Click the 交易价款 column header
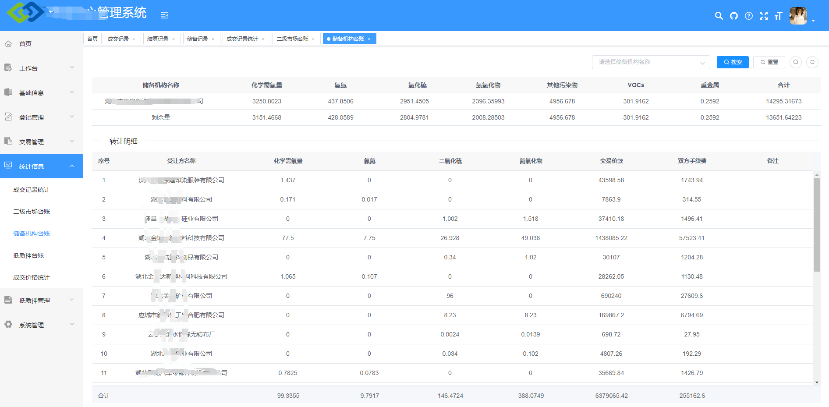 click(611, 161)
